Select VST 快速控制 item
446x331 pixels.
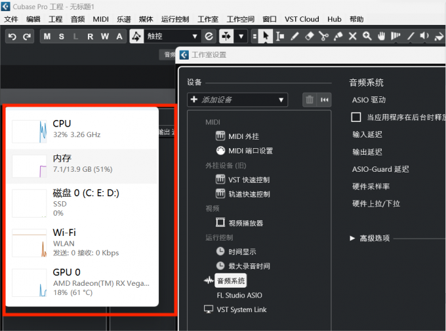click(243, 180)
